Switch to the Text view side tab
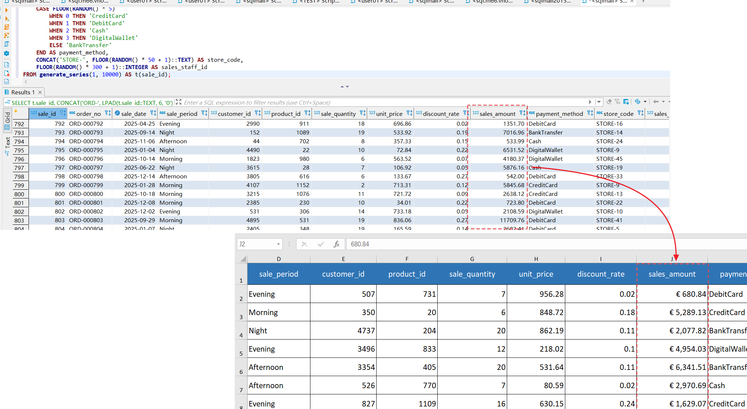Screen dimensions: 747x409 tap(7, 146)
